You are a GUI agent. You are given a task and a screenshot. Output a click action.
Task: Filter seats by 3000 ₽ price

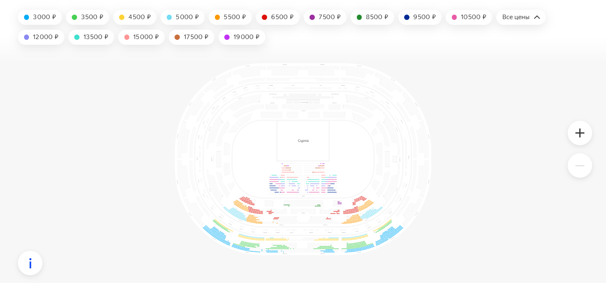point(40,17)
